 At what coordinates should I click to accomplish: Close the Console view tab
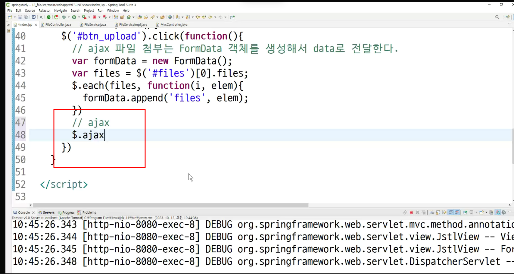coord(33,213)
